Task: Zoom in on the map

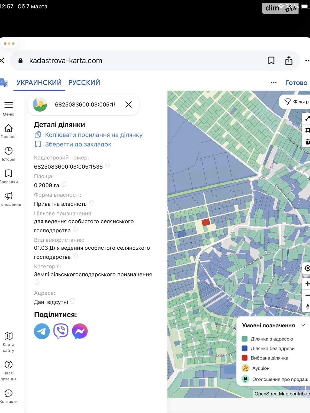Action: tap(307, 284)
